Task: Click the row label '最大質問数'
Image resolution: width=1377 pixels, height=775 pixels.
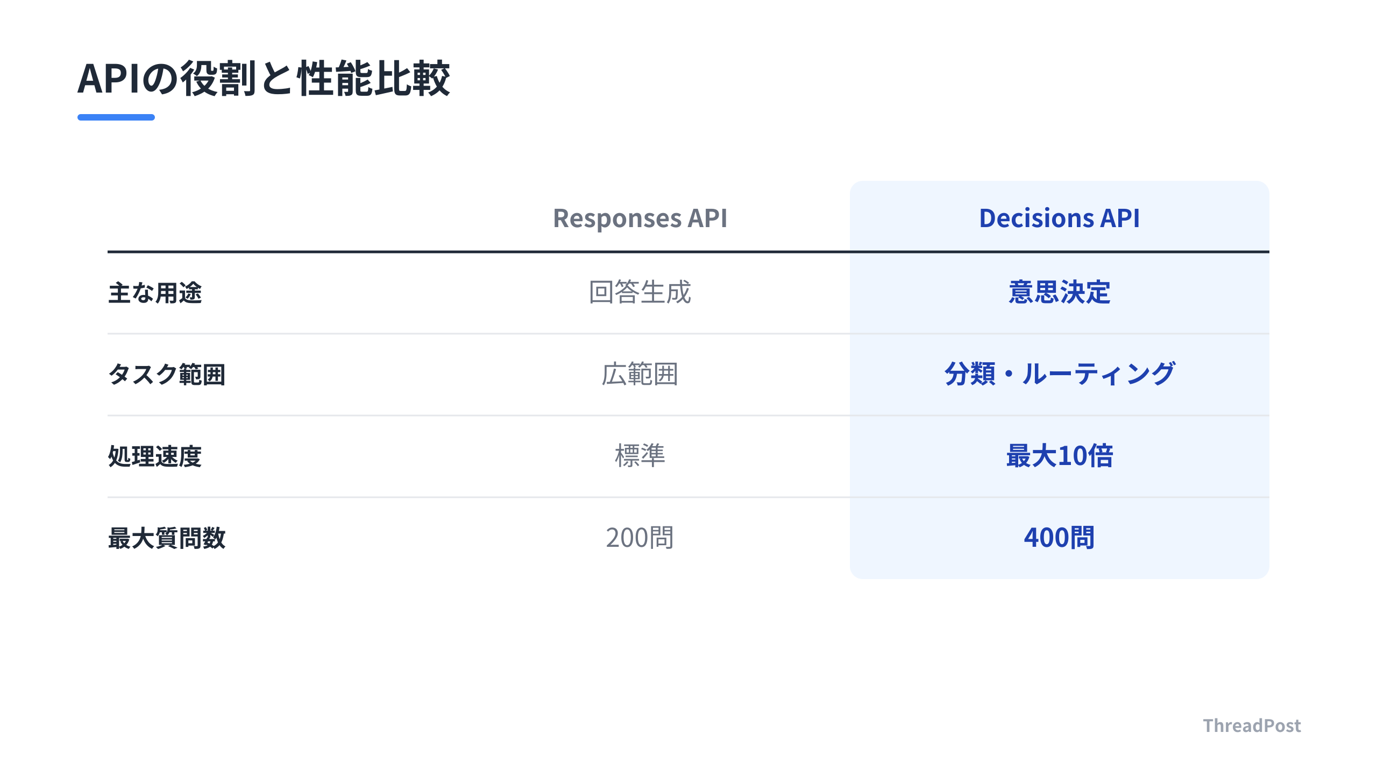Action: point(167,538)
